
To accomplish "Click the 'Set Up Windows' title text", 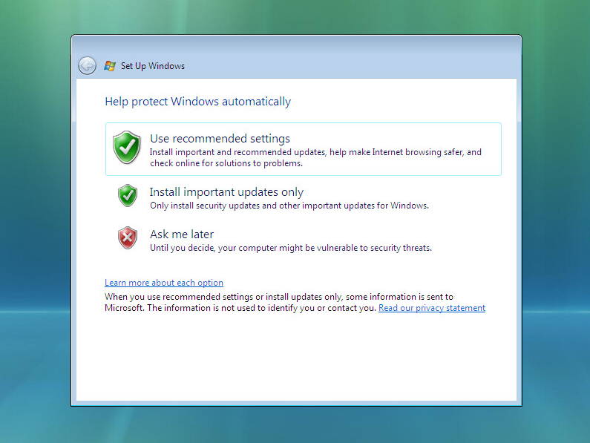I will (153, 66).
